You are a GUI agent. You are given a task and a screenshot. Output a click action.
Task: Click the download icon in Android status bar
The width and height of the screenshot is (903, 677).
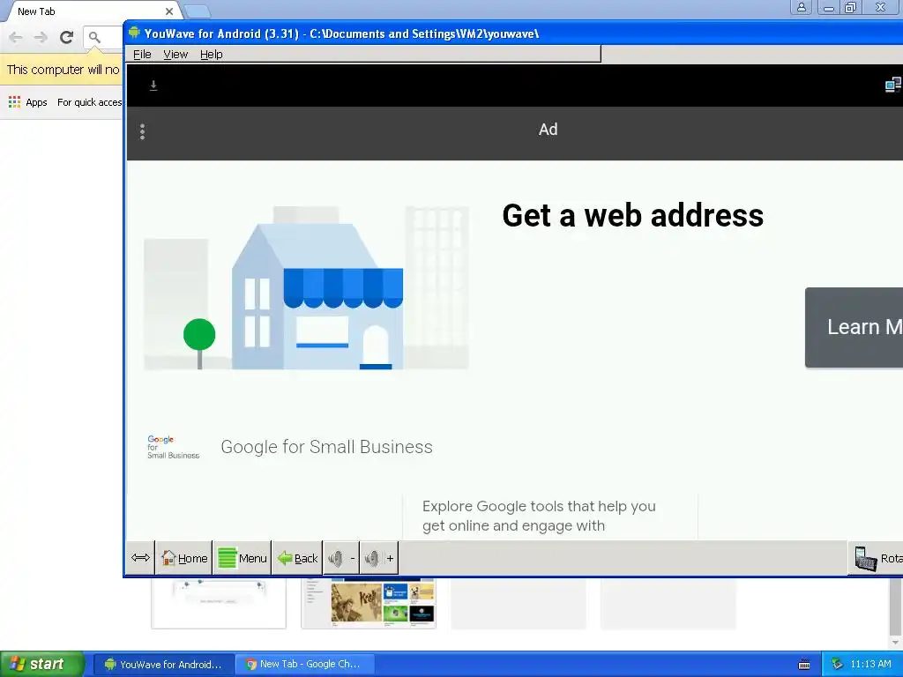pyautogui.click(x=153, y=86)
